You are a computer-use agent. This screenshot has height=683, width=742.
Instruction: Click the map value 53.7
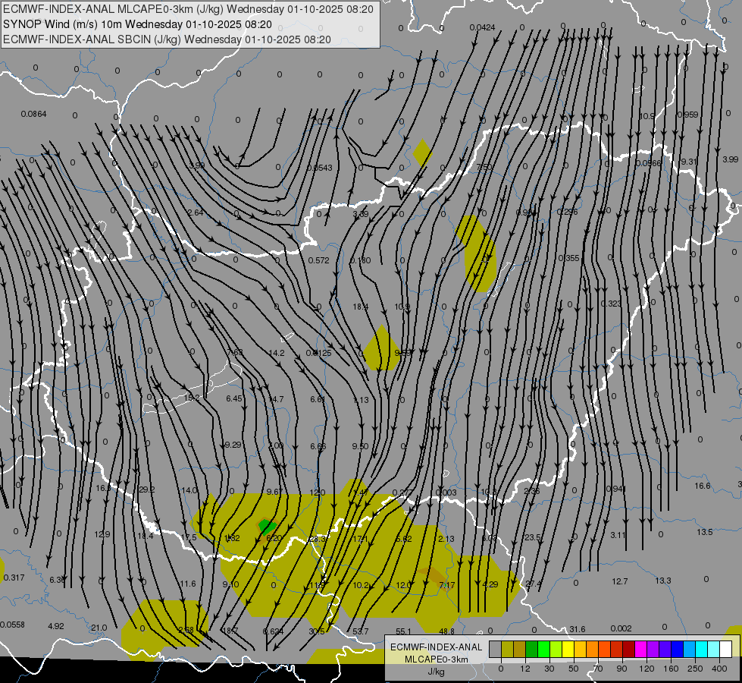361,631
